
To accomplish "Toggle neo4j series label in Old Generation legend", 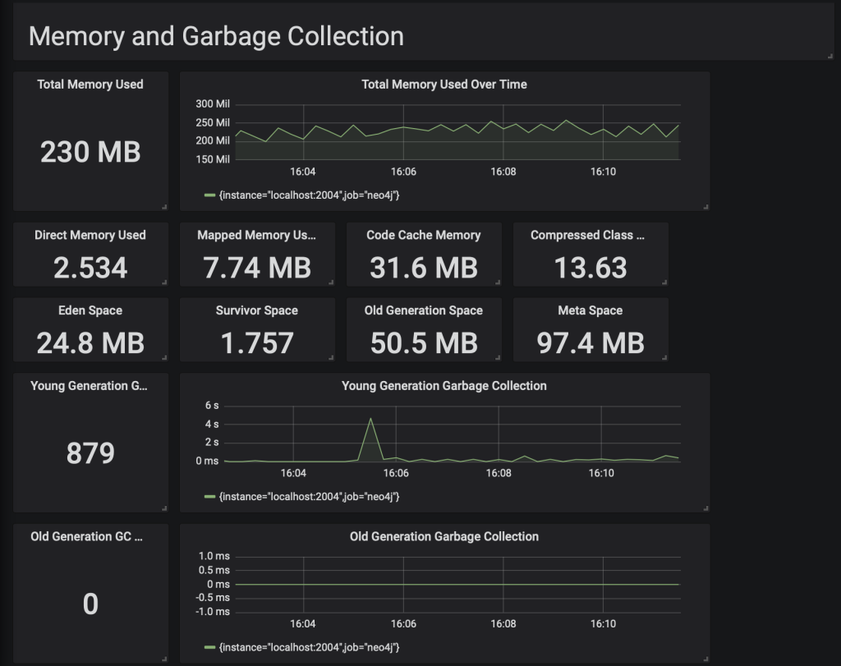I will click(309, 648).
